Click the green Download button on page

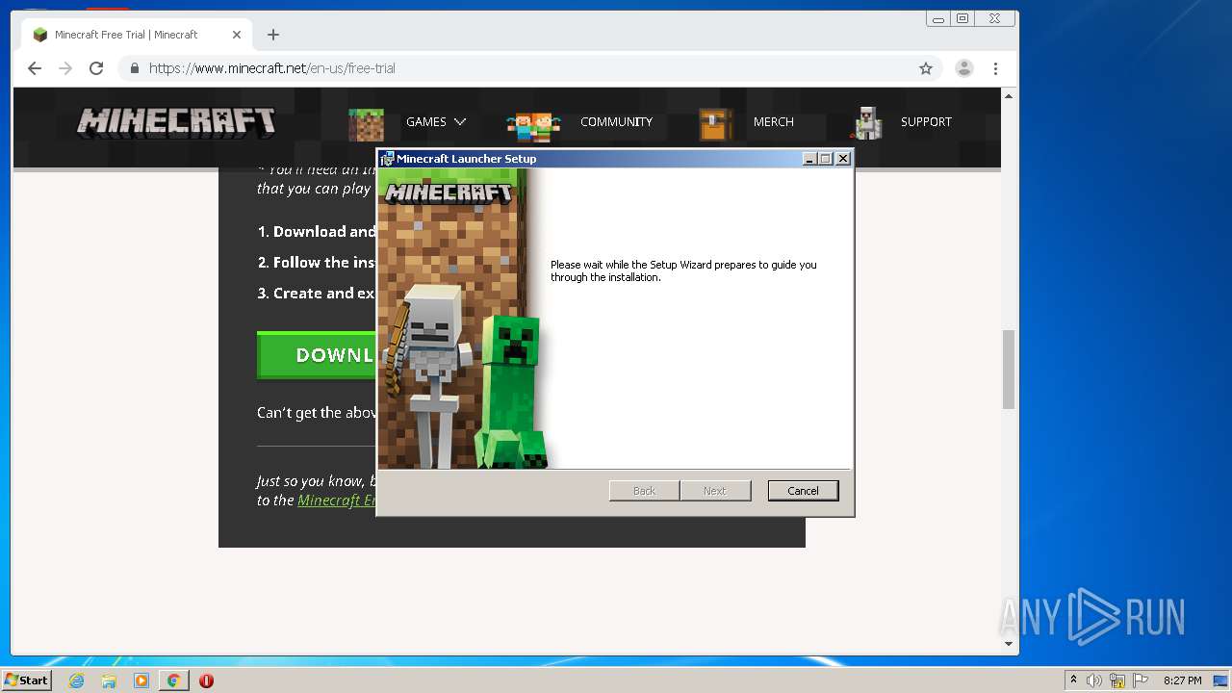point(317,355)
